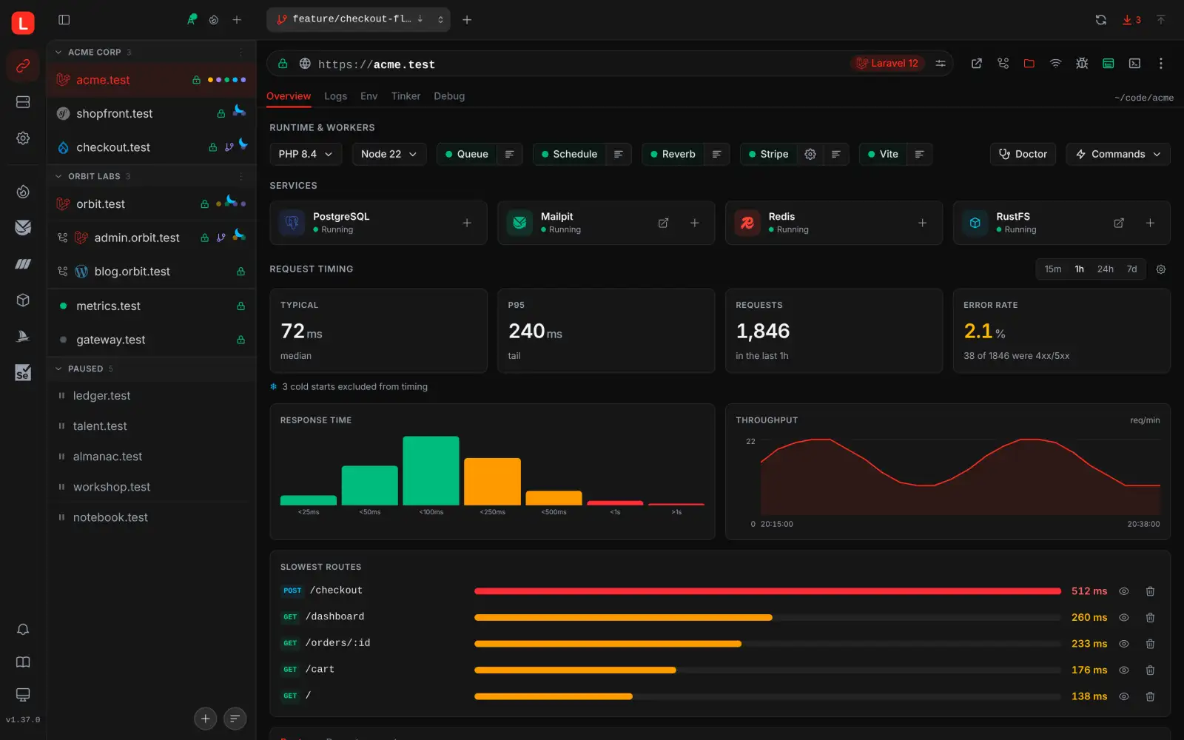Switch to the Env tab
1184x740 pixels.
coord(369,96)
